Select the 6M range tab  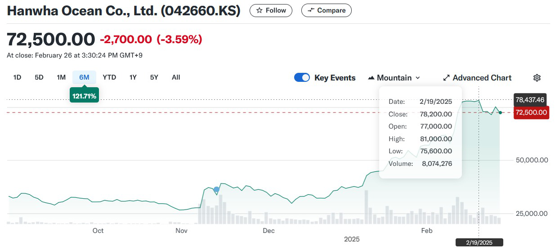[x=84, y=77]
